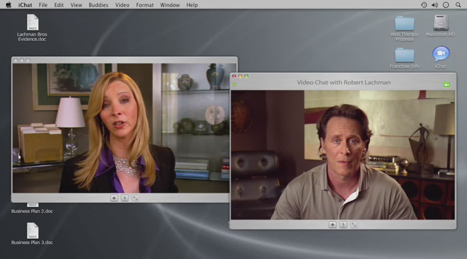The height and width of the screenshot is (259, 467).
Task: Expand Robert Lachman video chat to fullscreen
Action: [354, 225]
